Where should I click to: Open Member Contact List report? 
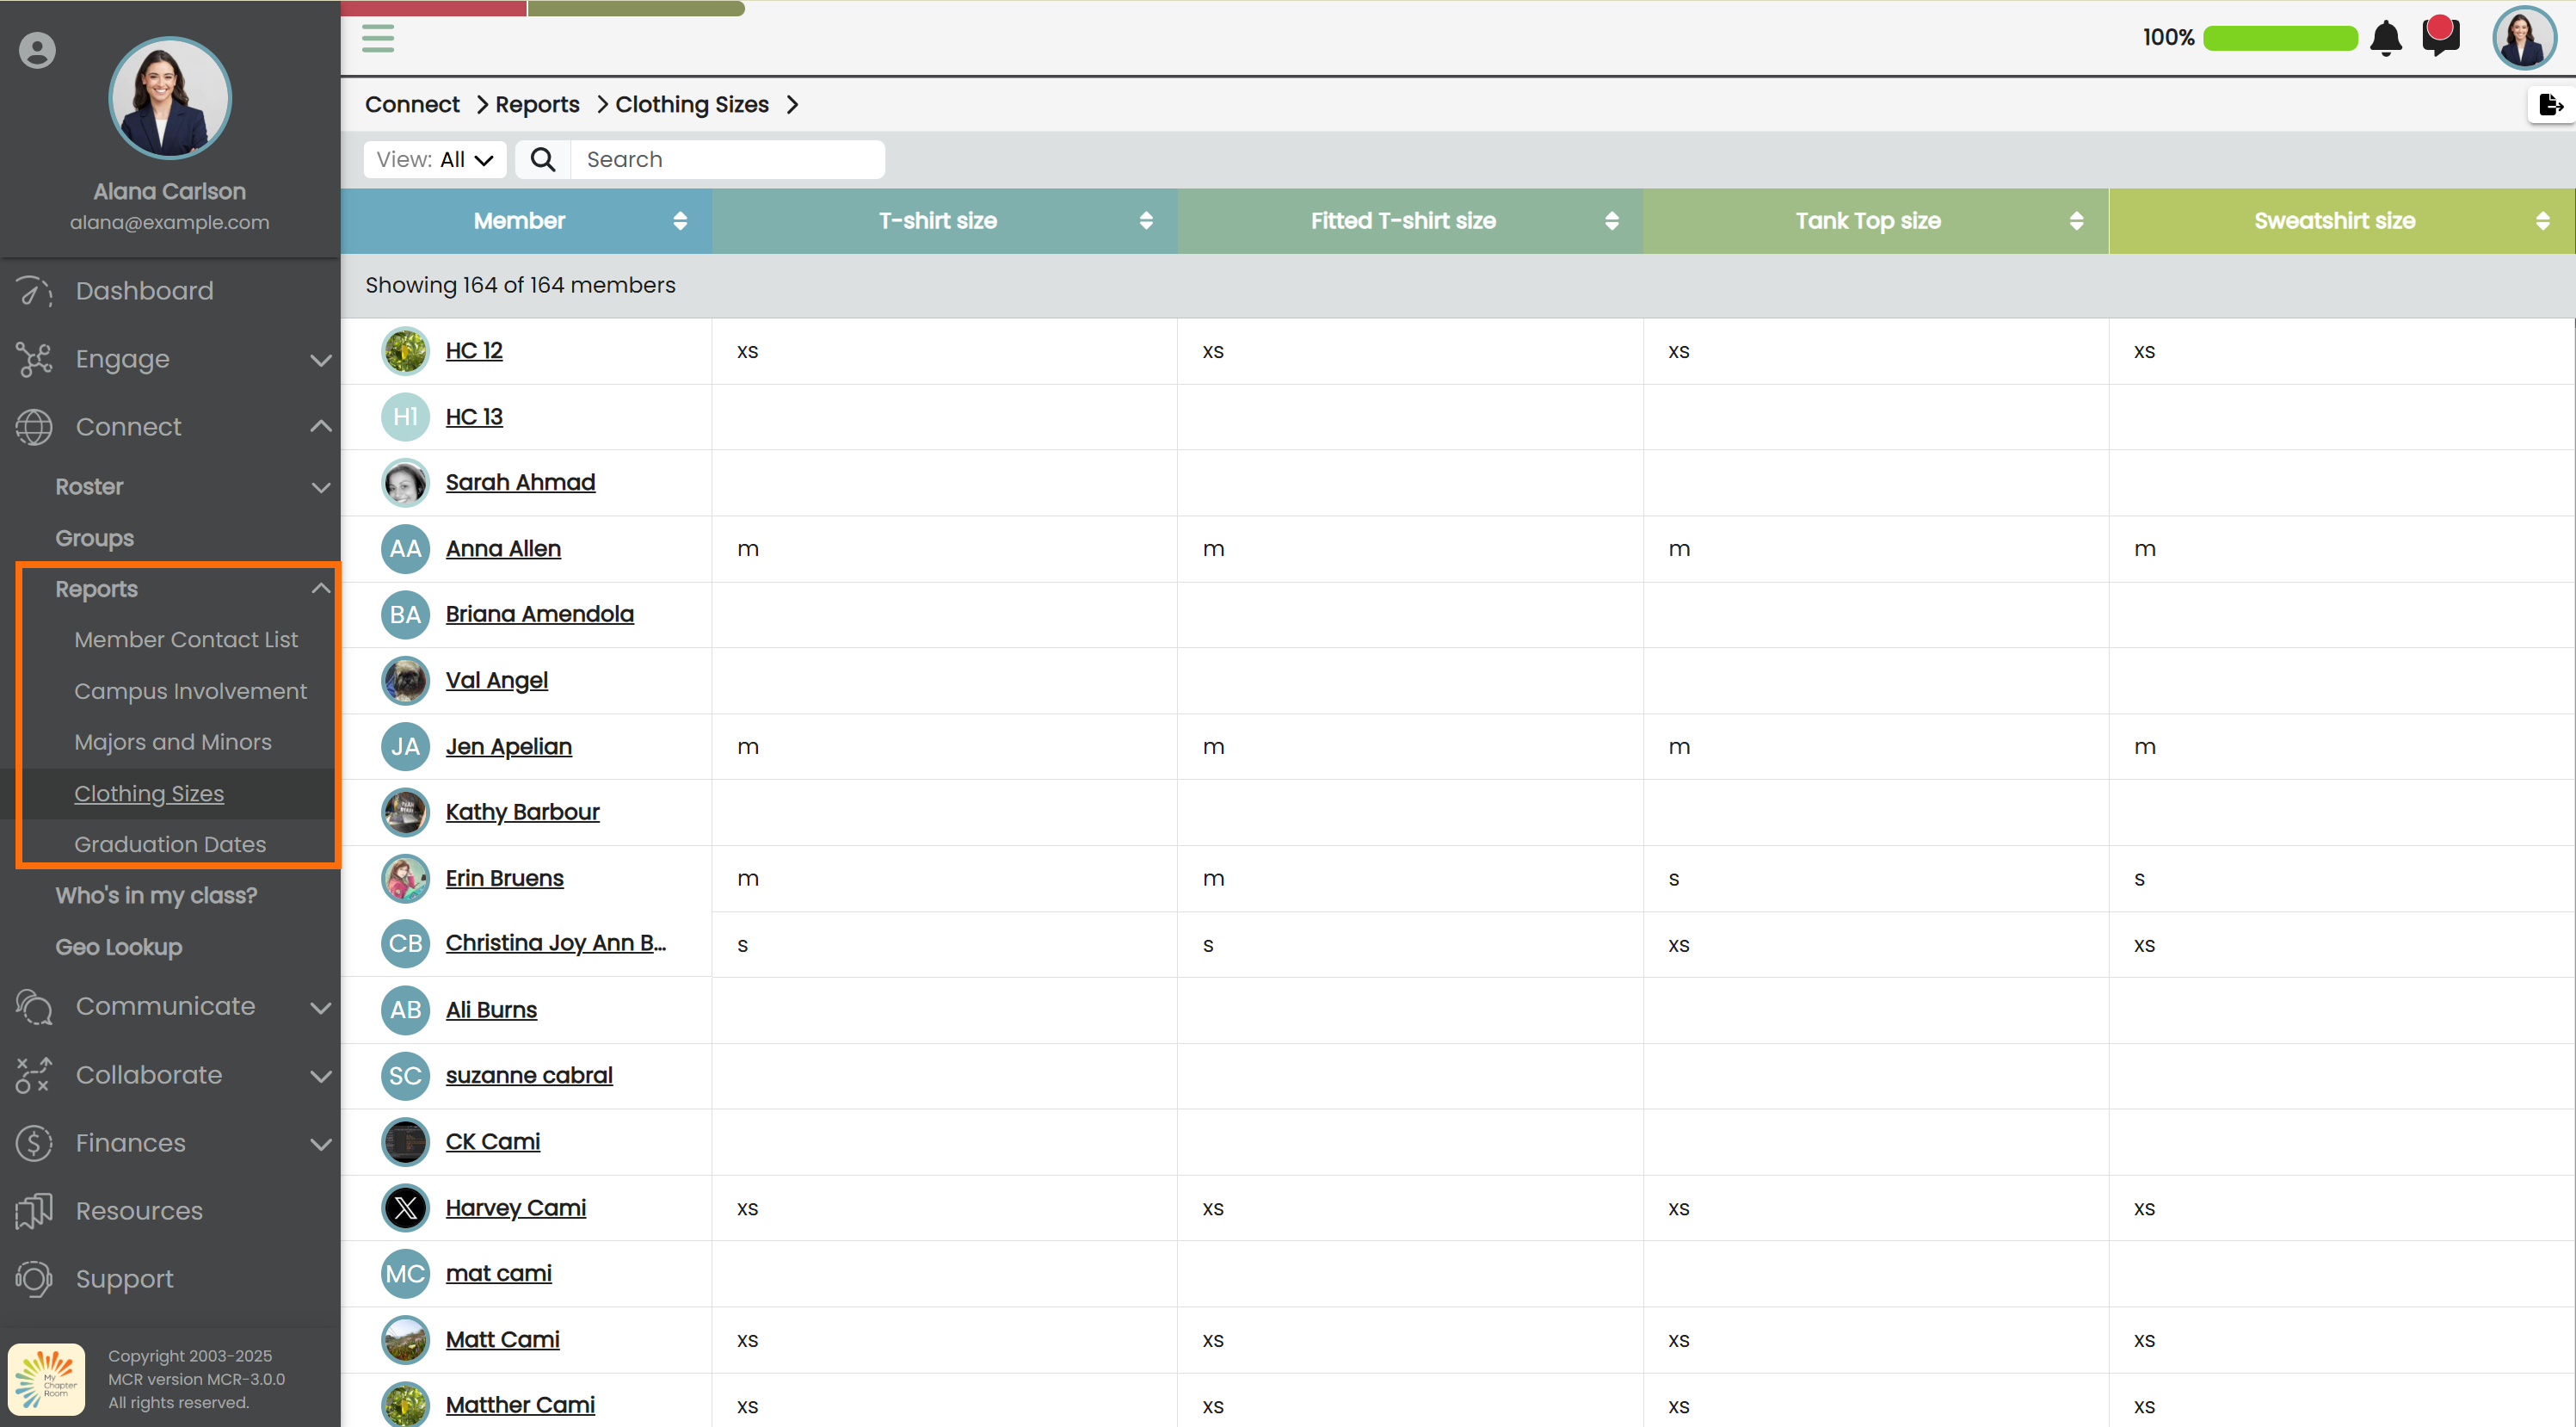click(186, 639)
